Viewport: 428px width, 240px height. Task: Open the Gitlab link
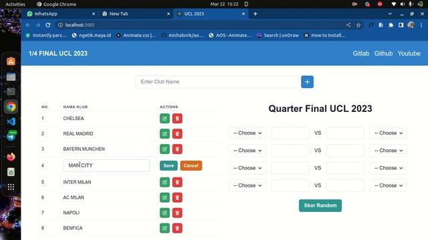coord(361,53)
